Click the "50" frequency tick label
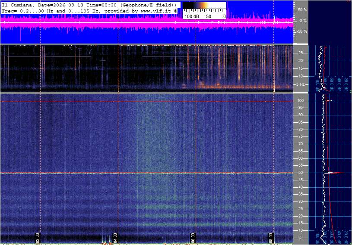 click(301, 173)
